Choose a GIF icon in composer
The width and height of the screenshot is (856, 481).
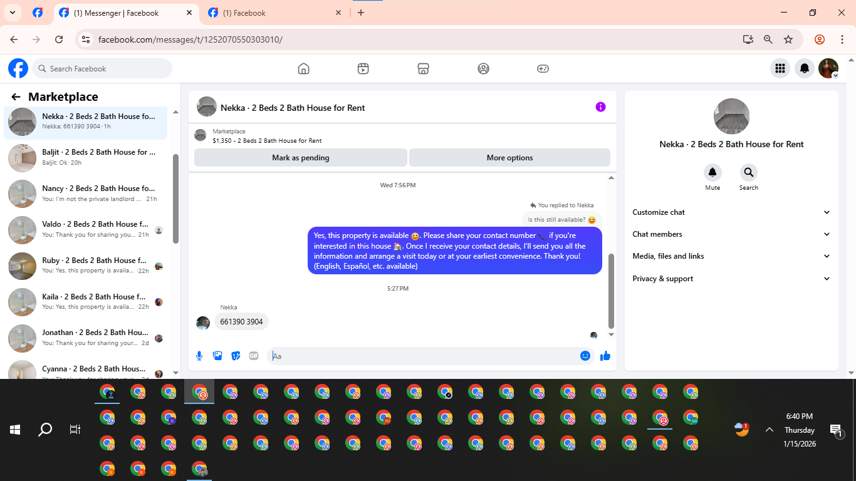254,356
